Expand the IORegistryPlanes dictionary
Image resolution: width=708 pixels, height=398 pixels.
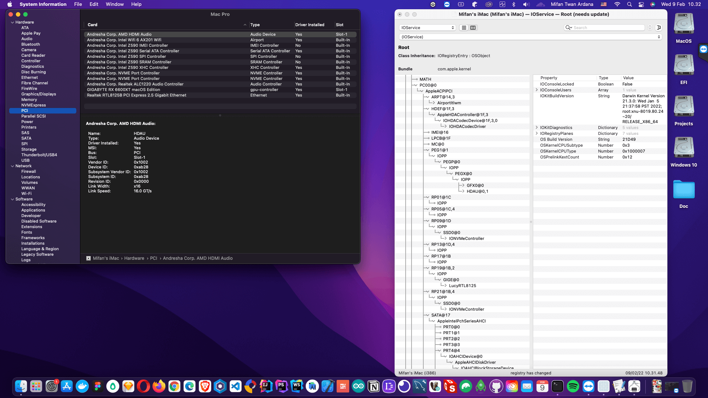[537, 133]
